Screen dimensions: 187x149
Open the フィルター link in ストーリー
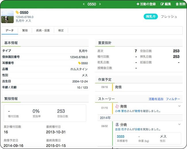pyautogui.click(x=173, y=99)
